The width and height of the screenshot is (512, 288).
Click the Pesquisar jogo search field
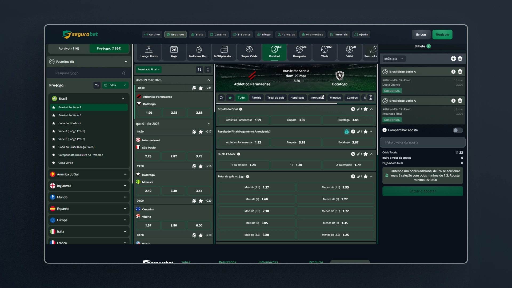(x=89, y=73)
